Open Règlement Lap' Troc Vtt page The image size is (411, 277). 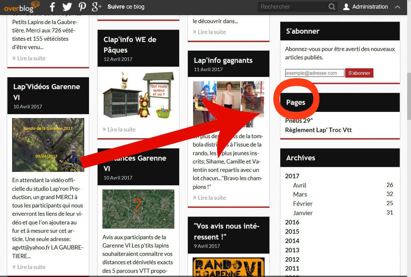click(x=318, y=130)
